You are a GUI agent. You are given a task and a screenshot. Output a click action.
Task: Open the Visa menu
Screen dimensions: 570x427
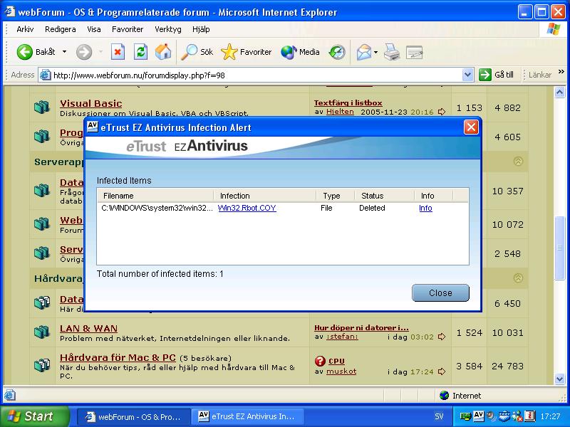pyautogui.click(x=94, y=29)
